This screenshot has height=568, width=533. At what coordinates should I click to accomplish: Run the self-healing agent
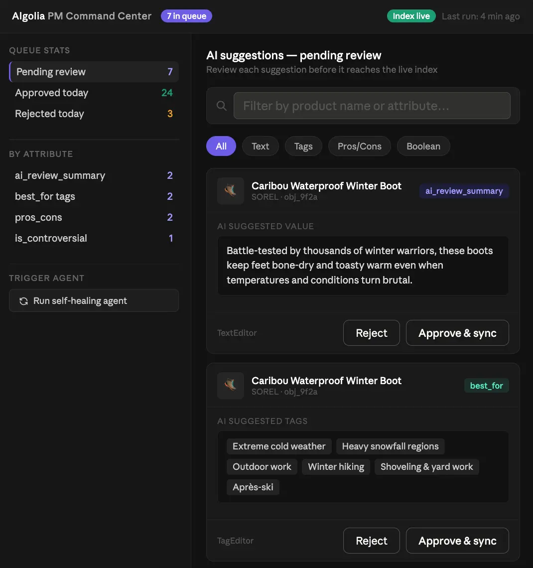tap(94, 300)
